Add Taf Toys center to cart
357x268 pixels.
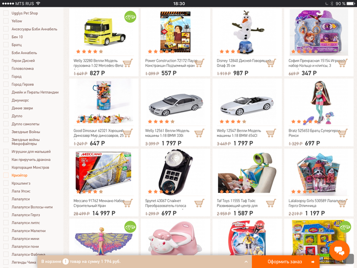pyautogui.click(x=271, y=203)
